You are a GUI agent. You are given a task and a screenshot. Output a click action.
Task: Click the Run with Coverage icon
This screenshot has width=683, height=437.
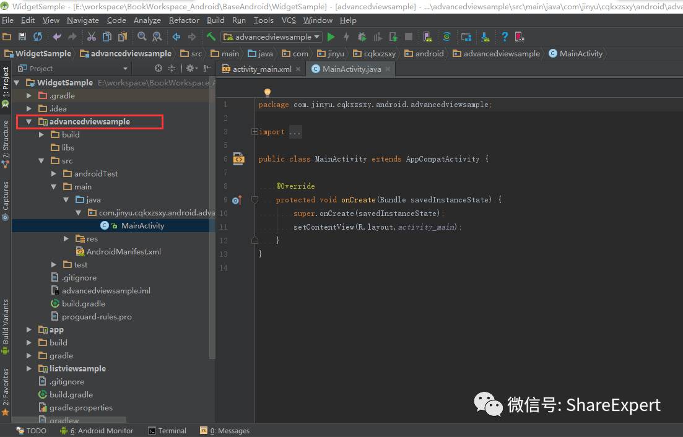click(x=377, y=37)
